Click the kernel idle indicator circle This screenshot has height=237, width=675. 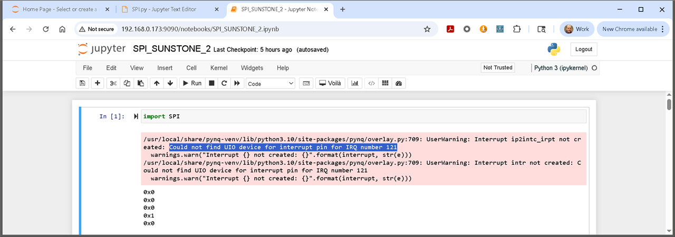[594, 68]
